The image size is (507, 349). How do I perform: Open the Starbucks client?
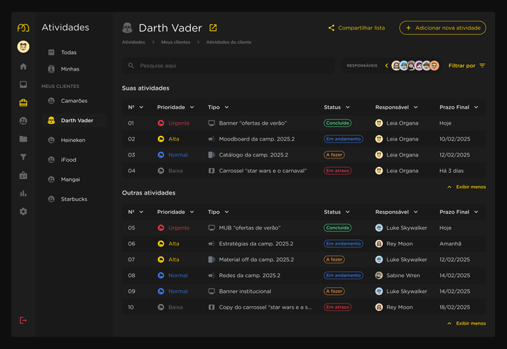74,199
